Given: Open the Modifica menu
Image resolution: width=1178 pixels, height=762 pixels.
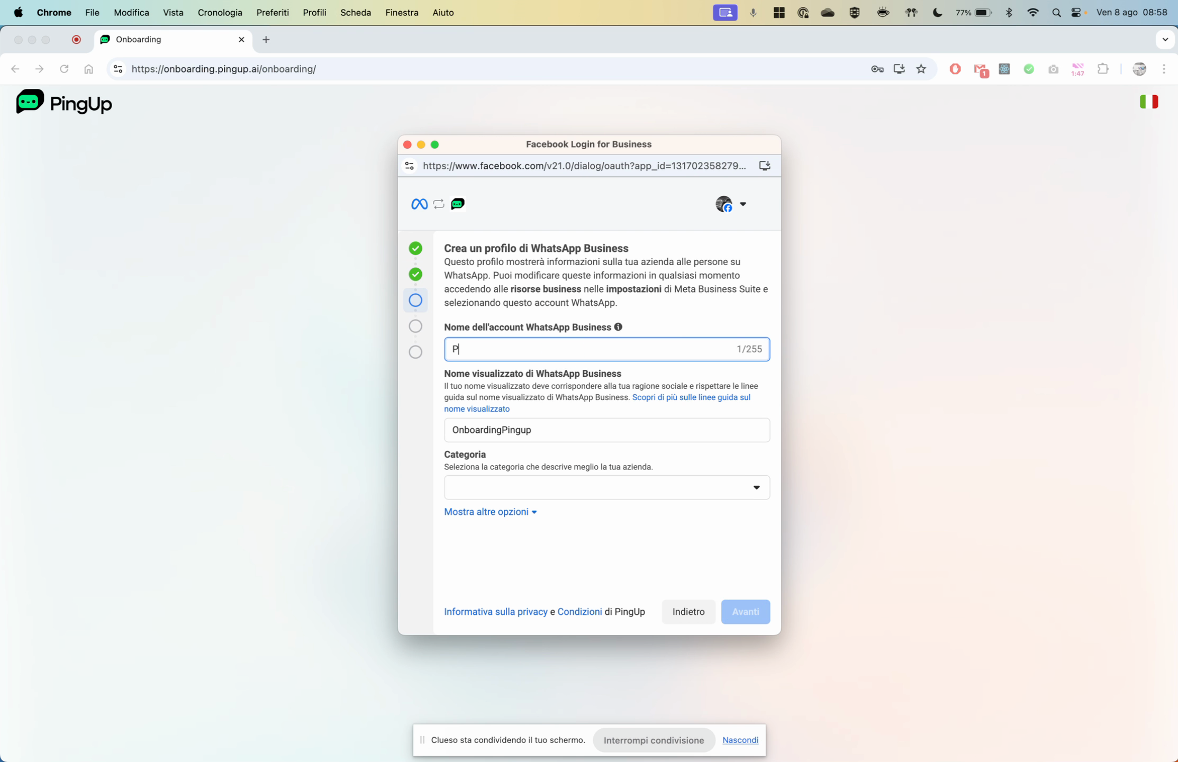Looking at the screenshot, I should [131, 12].
